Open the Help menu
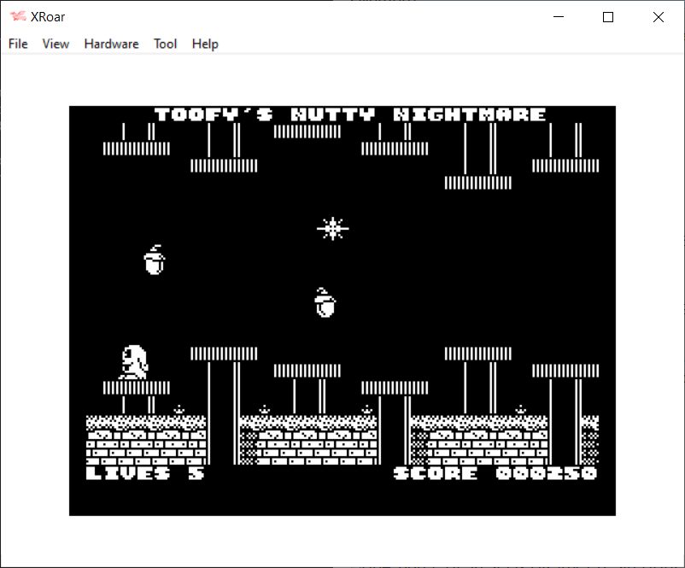Viewport: 685px width, 568px height. click(x=205, y=44)
